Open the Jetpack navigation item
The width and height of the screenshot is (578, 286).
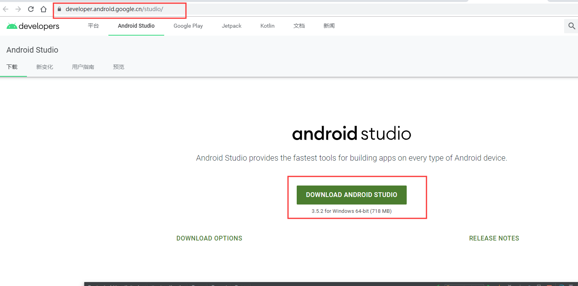tap(231, 26)
